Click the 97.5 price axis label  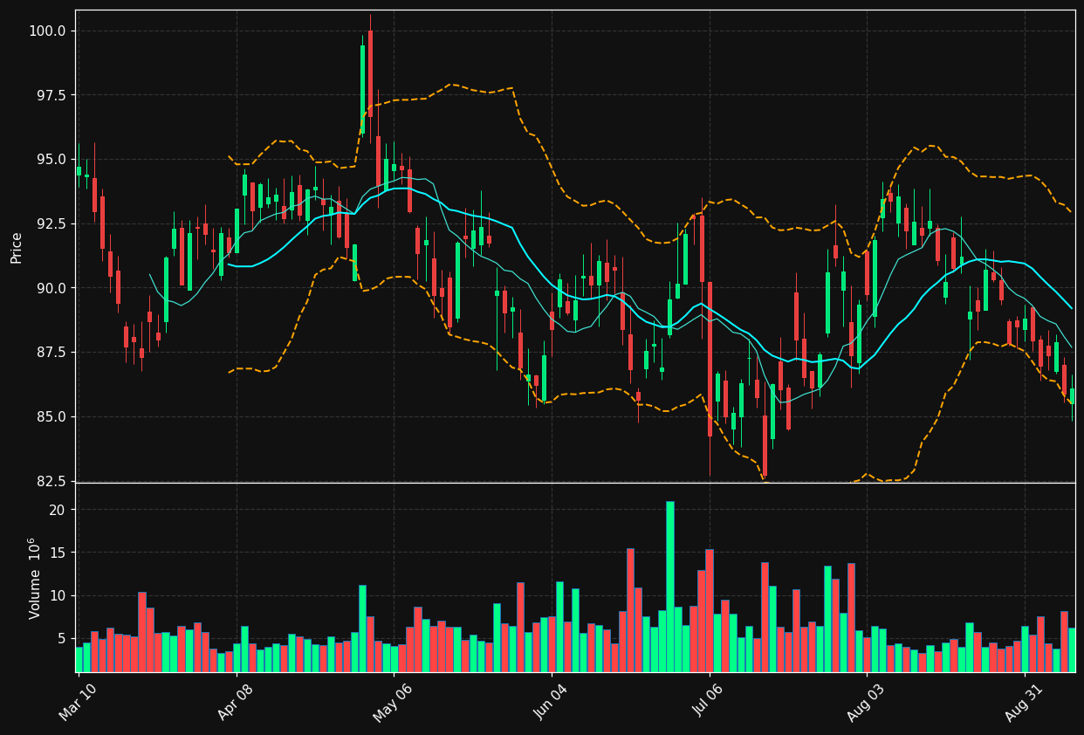(x=51, y=95)
